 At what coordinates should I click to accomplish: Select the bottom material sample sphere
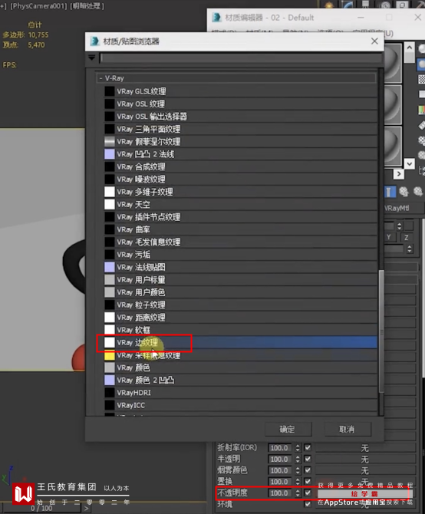click(x=393, y=147)
